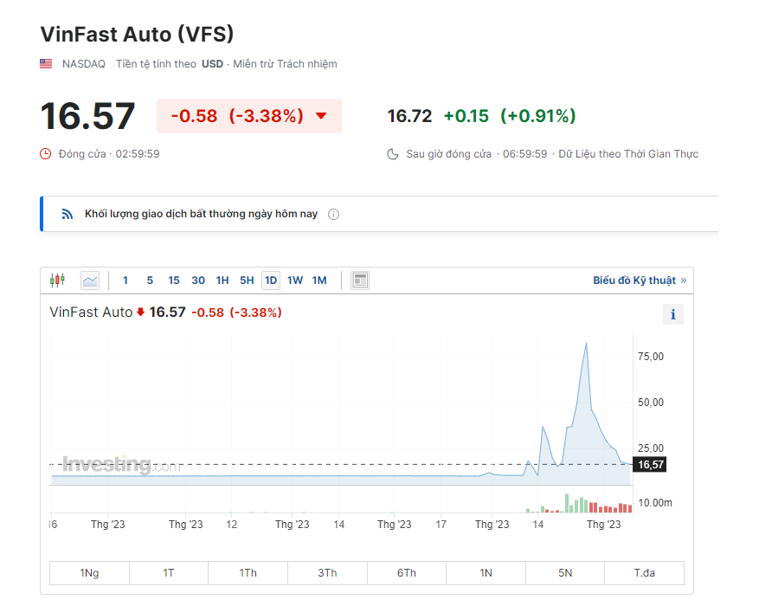
Task: Select the 15-minute interval
Action: click(x=174, y=280)
